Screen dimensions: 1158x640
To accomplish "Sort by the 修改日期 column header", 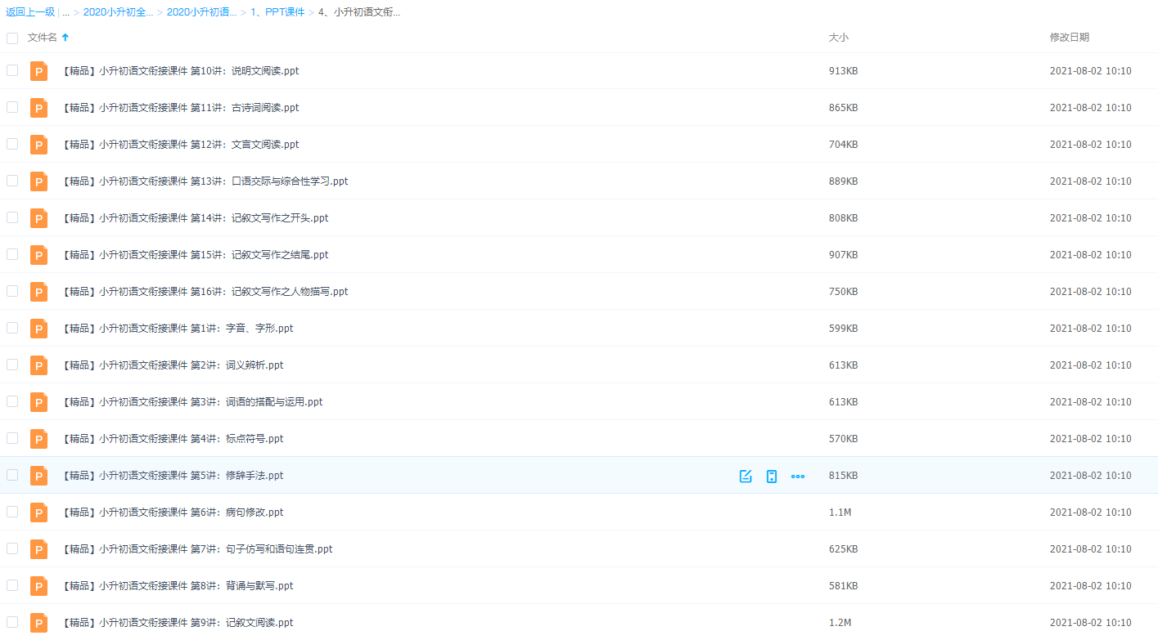I will 1069,38.
